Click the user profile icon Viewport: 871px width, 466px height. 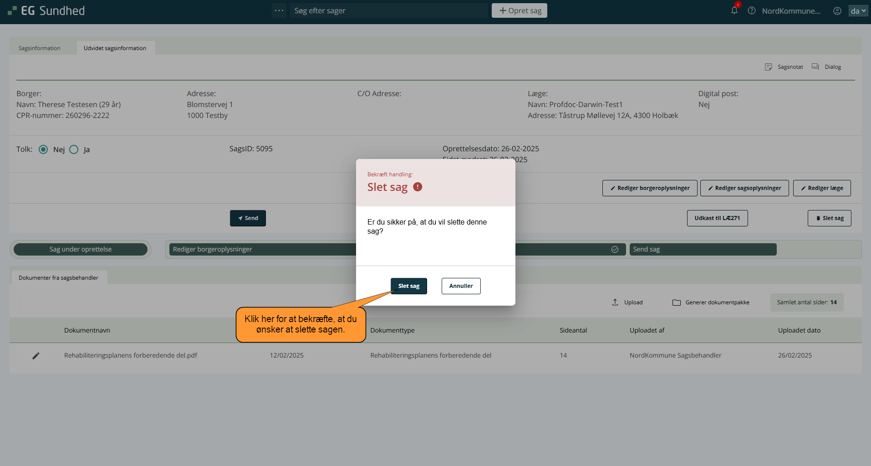tap(837, 11)
